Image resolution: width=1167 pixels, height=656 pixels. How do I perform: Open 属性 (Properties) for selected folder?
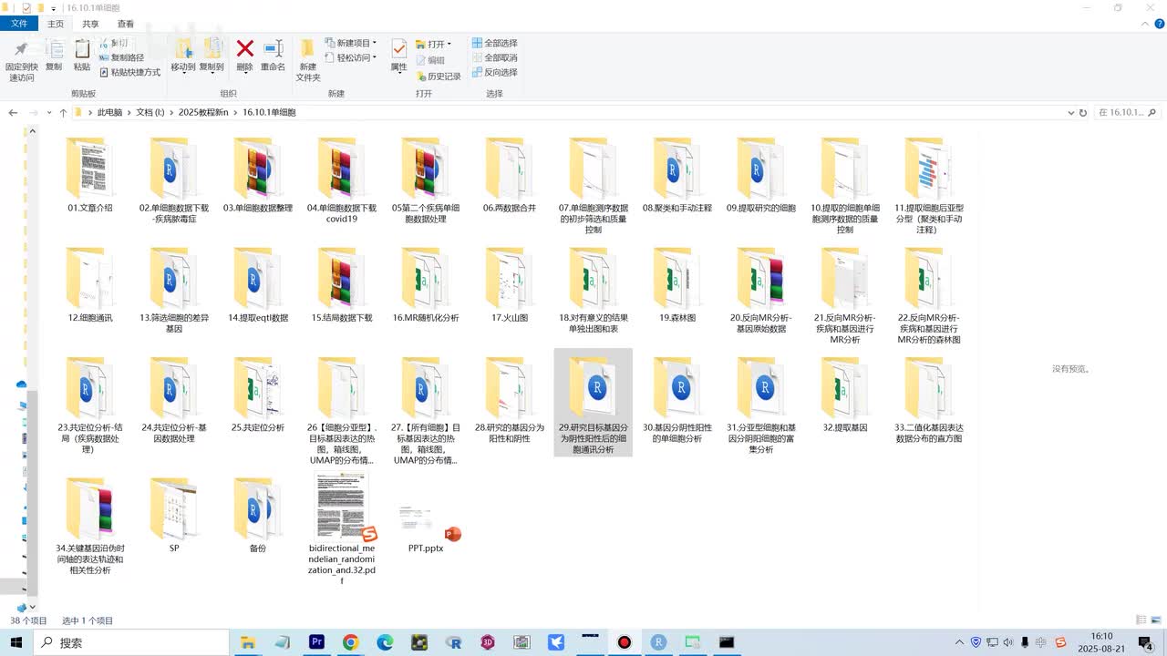398,56
